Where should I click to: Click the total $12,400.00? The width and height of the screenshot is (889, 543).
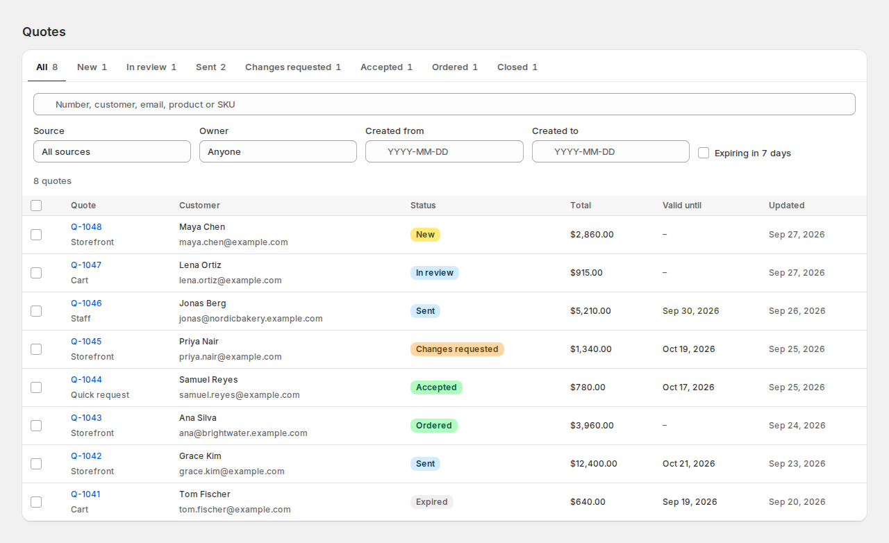coord(594,464)
